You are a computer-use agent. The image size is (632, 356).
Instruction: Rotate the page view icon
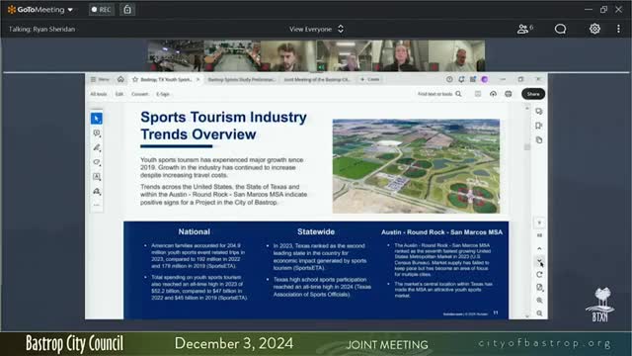point(539,275)
